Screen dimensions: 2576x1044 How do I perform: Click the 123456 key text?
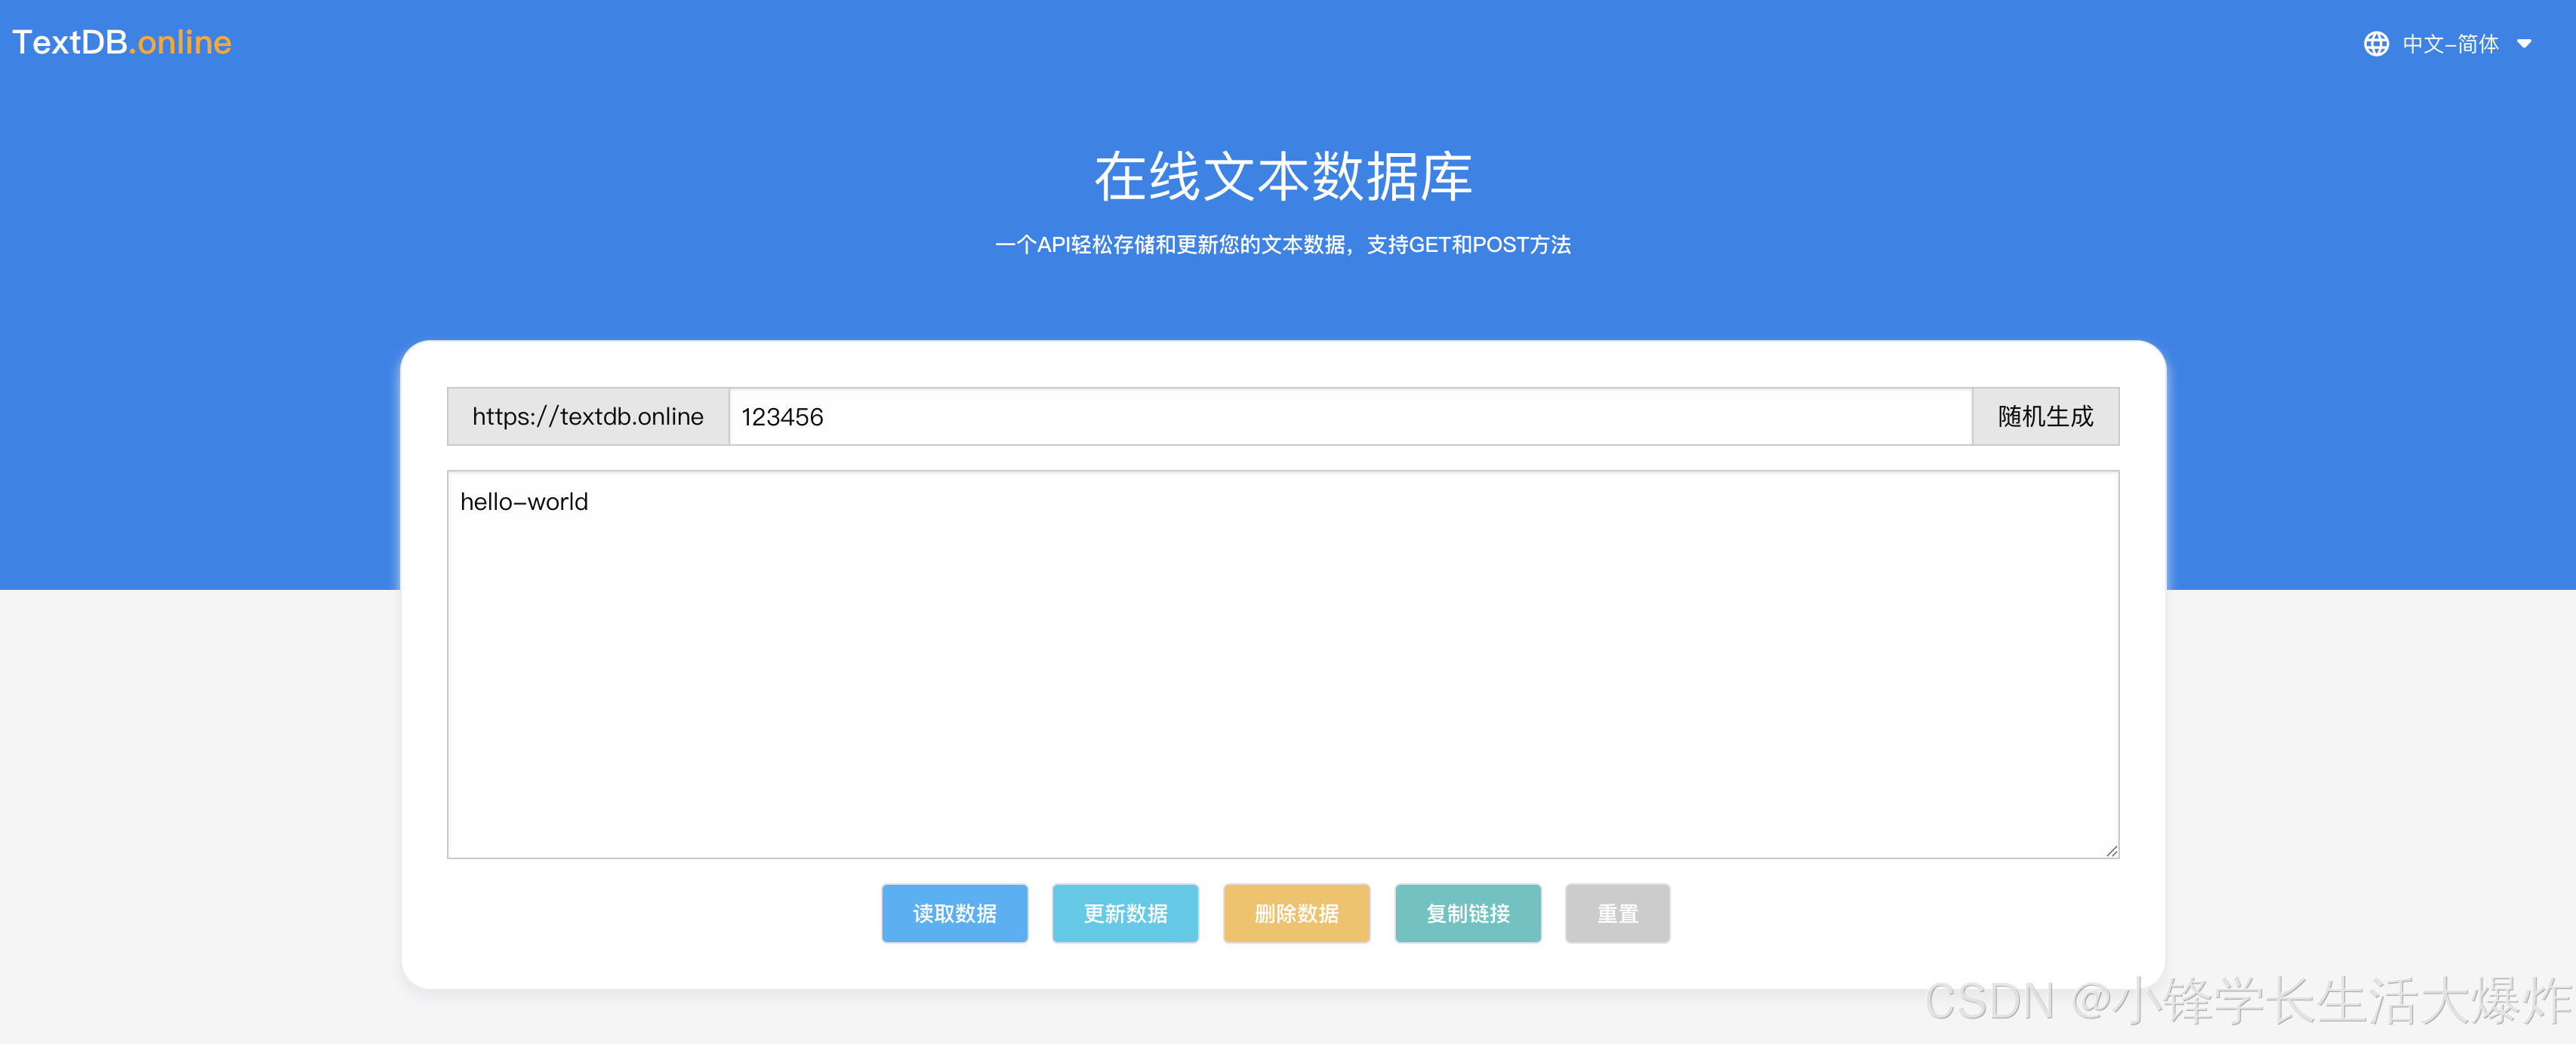782,416
